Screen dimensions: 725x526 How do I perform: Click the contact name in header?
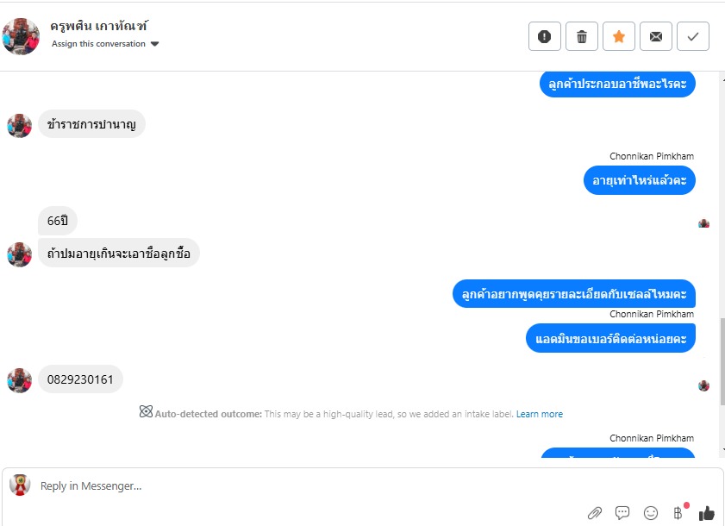point(98,26)
